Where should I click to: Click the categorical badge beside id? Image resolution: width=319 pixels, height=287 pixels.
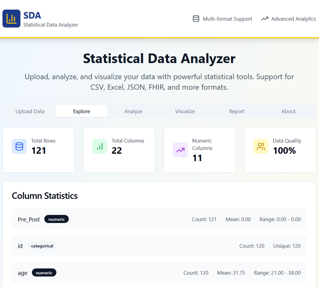tap(42, 246)
